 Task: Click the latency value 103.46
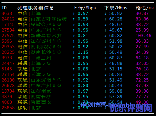143,36
